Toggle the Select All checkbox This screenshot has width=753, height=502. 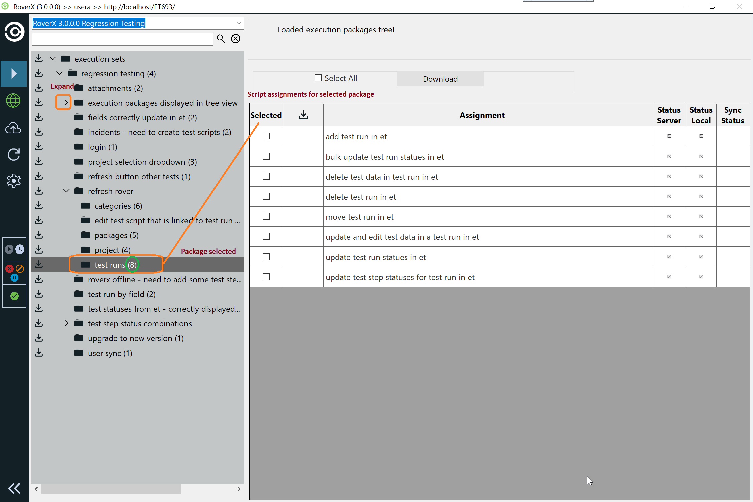[x=318, y=78]
